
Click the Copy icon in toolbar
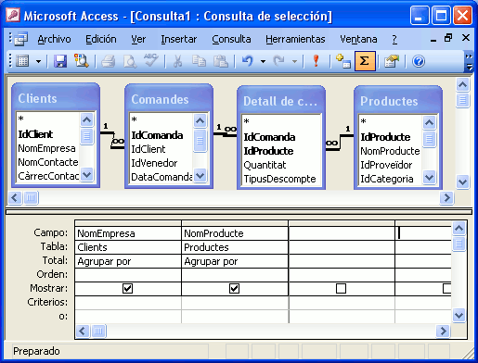click(x=199, y=61)
